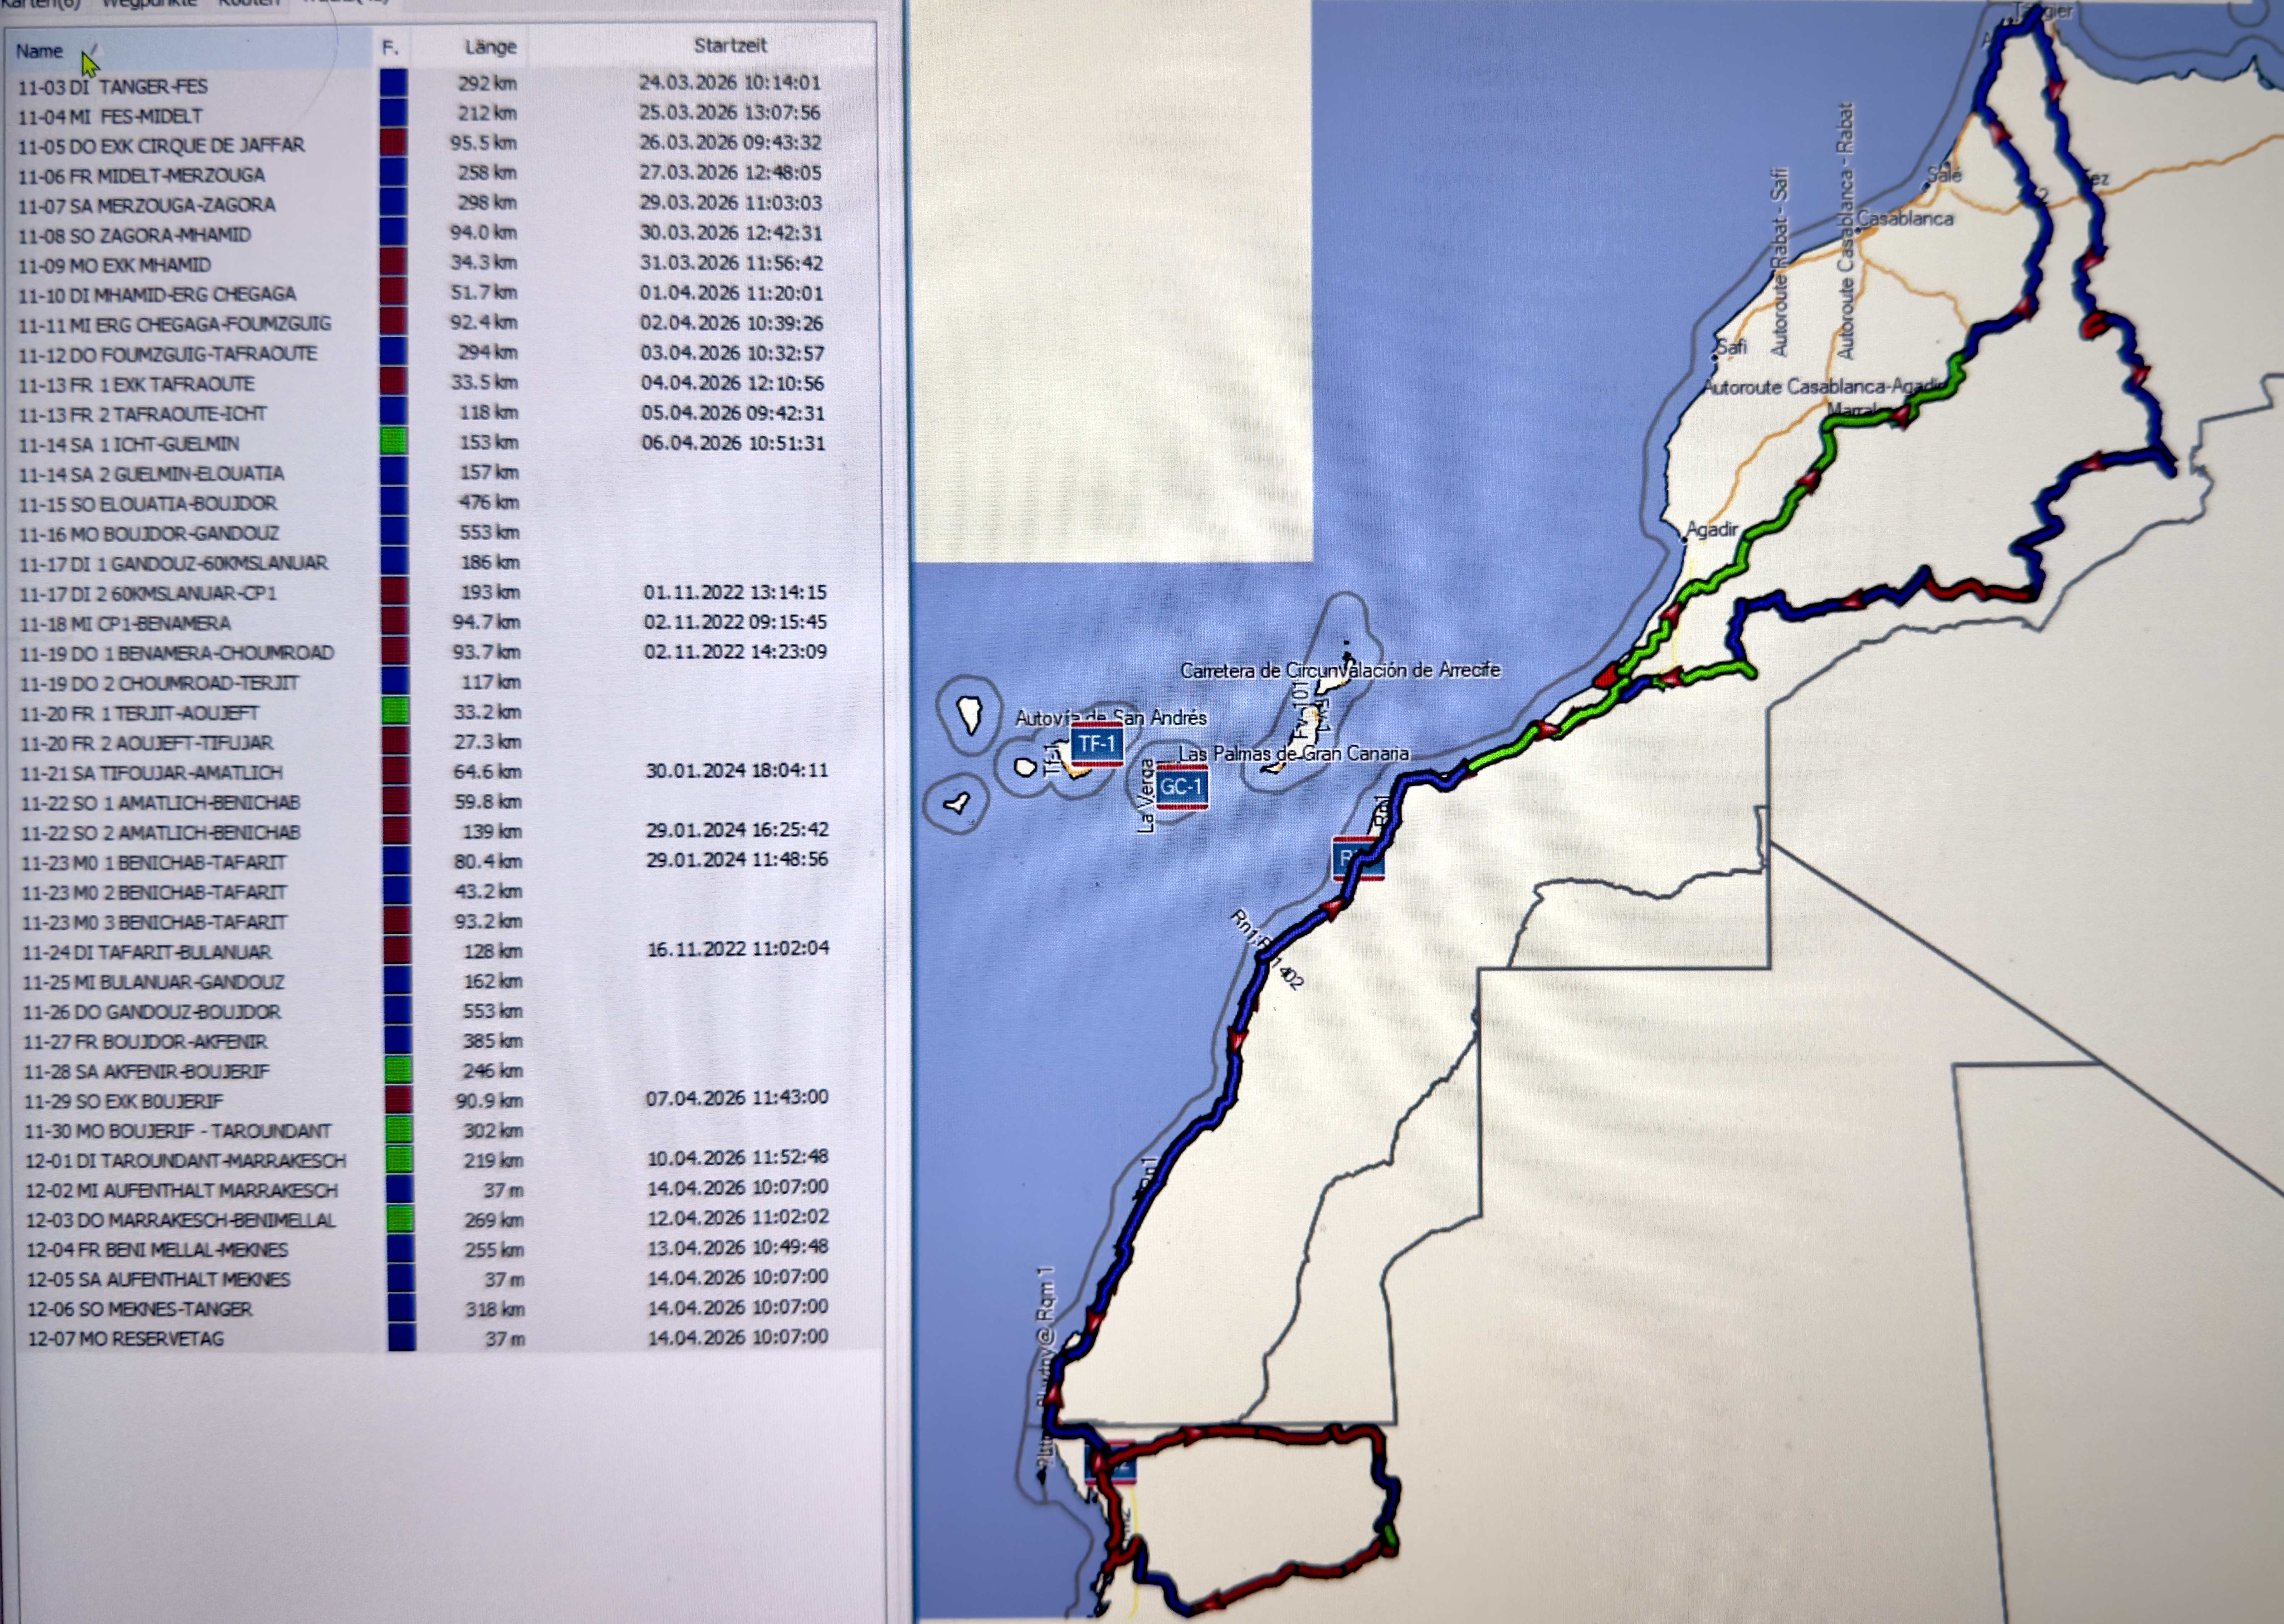This screenshot has width=2284, height=1624.
Task: Select the track 12-01 DI TAROUNDANT-MARRAKESCH
Action: (x=186, y=1161)
